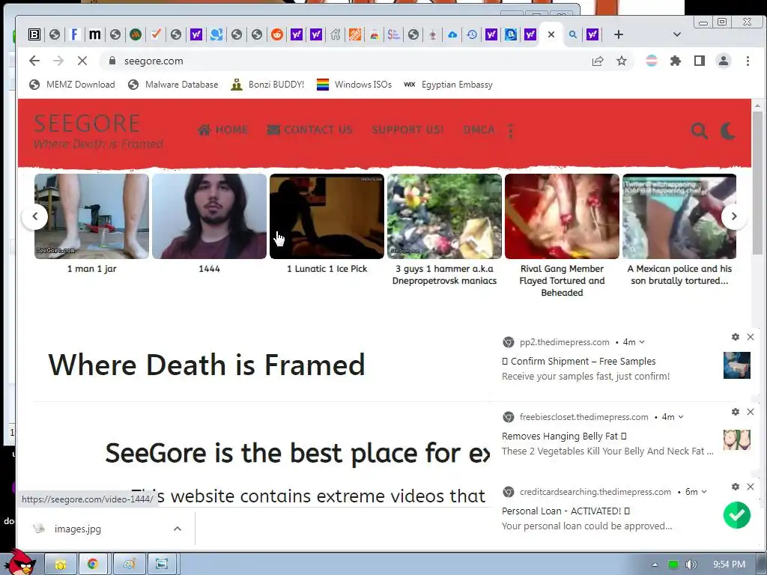Dismiss the Confirm Shipment notification
This screenshot has height=575, width=767.
tap(751, 337)
